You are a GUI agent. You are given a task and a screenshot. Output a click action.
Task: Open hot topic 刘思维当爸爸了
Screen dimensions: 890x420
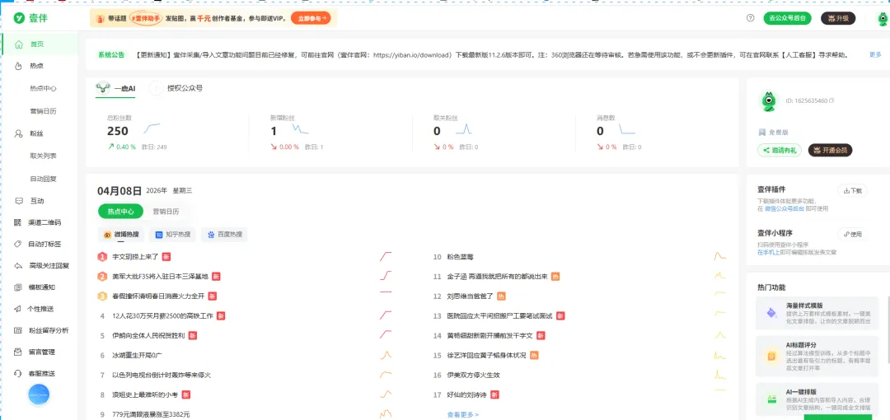(471, 296)
